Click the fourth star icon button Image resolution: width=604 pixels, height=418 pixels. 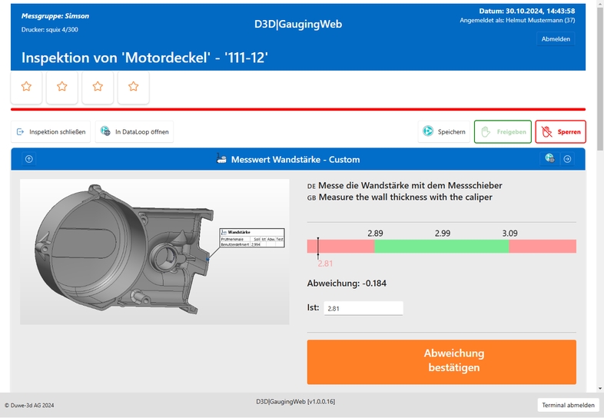point(133,87)
